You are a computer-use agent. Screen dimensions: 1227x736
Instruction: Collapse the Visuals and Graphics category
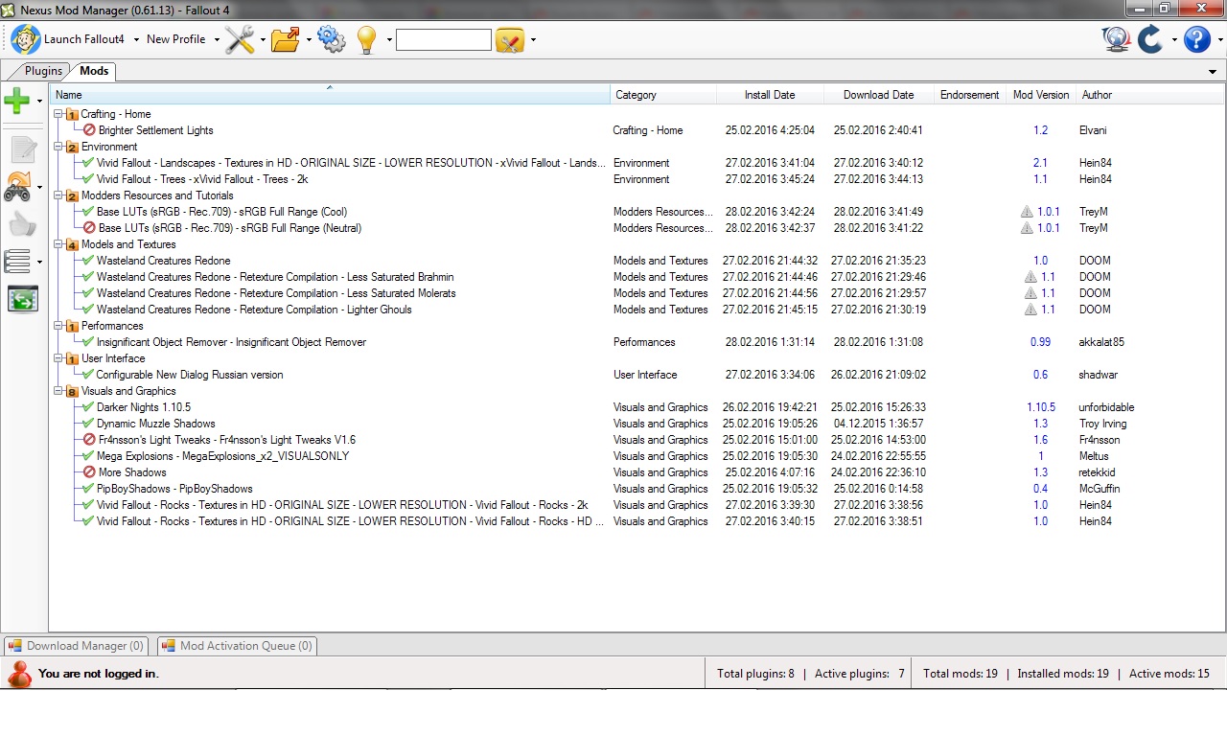58,391
